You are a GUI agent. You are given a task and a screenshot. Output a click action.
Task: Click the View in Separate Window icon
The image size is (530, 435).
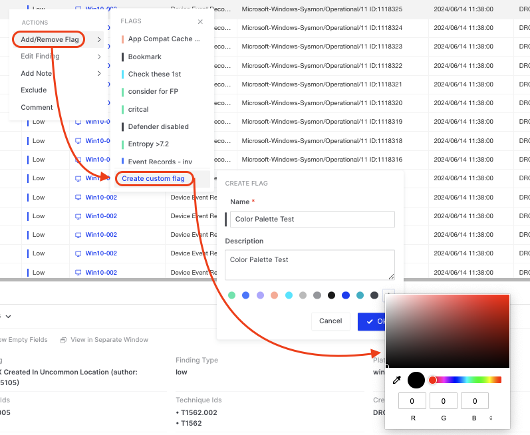(63, 340)
